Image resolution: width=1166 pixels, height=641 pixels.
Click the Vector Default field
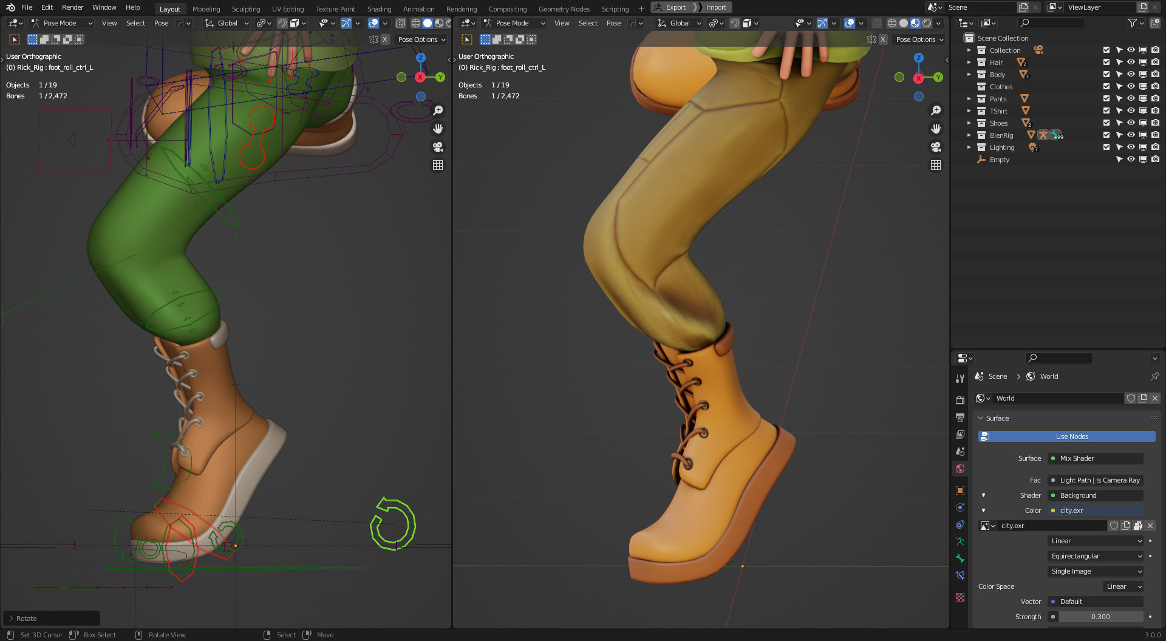[1096, 602]
